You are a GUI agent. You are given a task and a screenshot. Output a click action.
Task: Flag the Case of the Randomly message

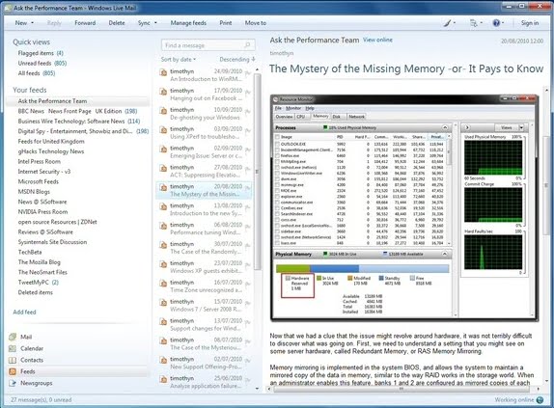pyautogui.click(x=248, y=246)
